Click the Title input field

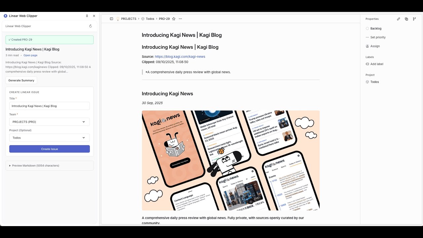pos(50,106)
